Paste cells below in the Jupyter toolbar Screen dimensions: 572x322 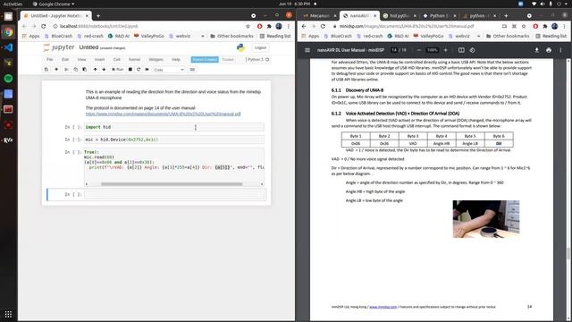[x=84, y=70]
